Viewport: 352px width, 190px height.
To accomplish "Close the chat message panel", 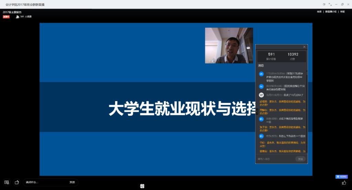I will click(x=304, y=47).
